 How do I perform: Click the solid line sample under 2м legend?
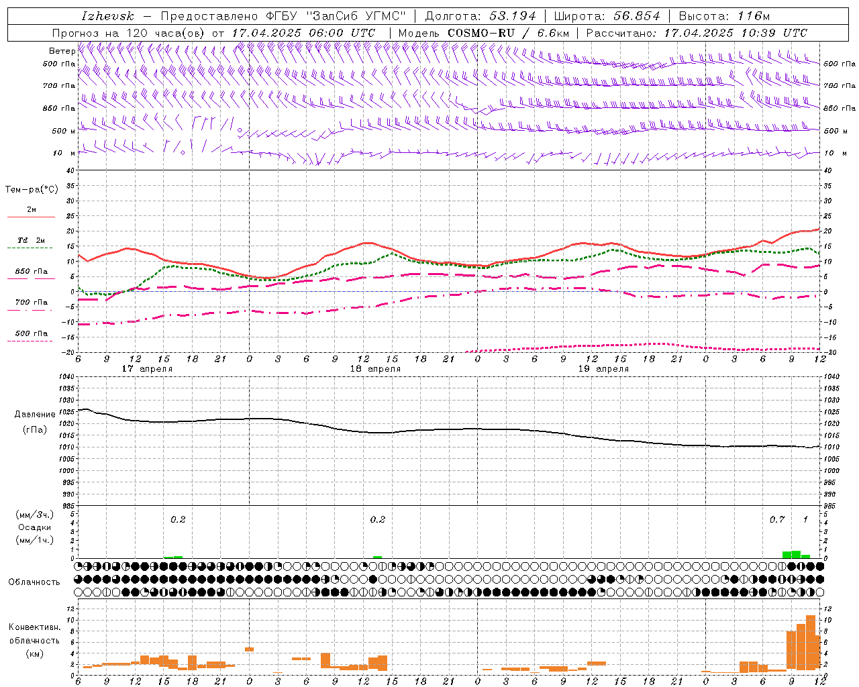click(x=31, y=217)
